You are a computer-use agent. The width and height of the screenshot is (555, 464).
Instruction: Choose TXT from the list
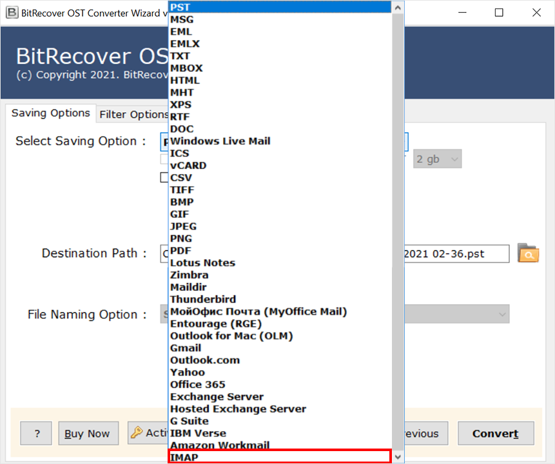[280, 56]
